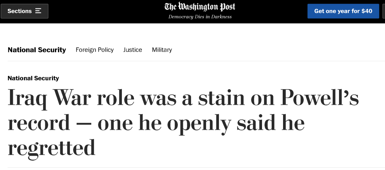Click the "Democracy Dies in Darkness" tagline
This screenshot has height=170, width=385.
point(200,17)
